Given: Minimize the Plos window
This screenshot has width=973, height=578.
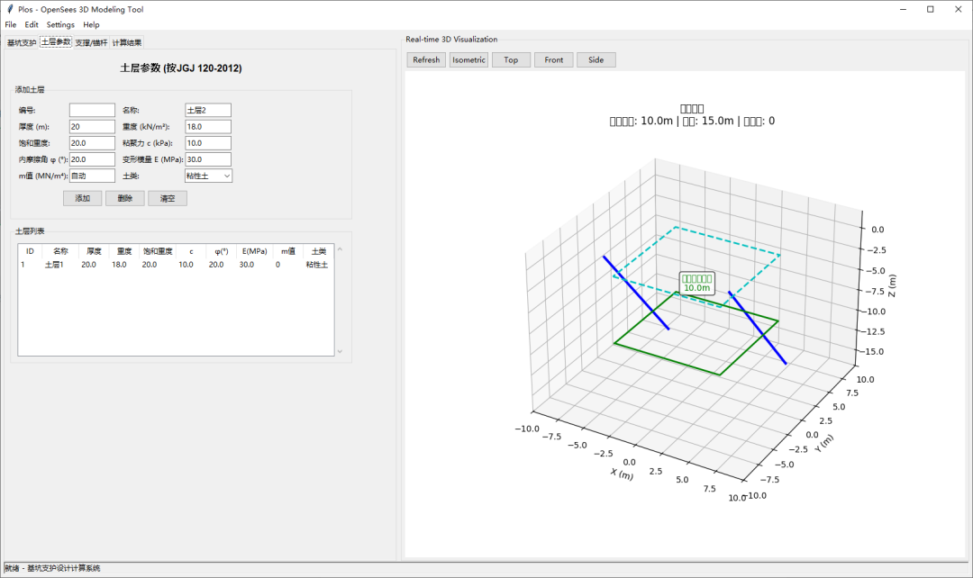Looking at the screenshot, I should [x=903, y=9].
